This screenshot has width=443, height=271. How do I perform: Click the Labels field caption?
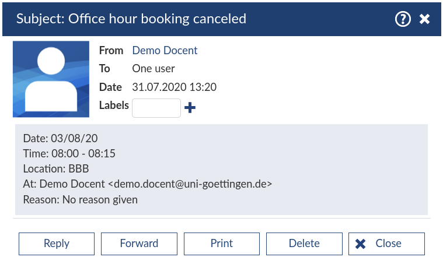pos(114,105)
